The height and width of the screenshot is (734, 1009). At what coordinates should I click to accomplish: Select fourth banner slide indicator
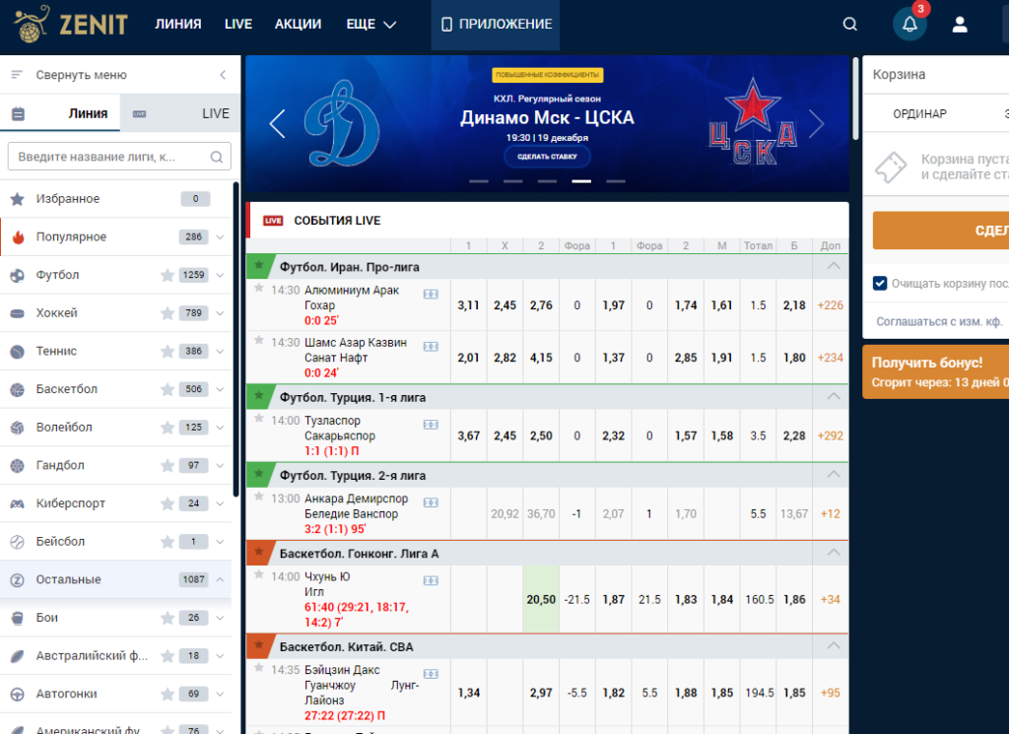581,181
